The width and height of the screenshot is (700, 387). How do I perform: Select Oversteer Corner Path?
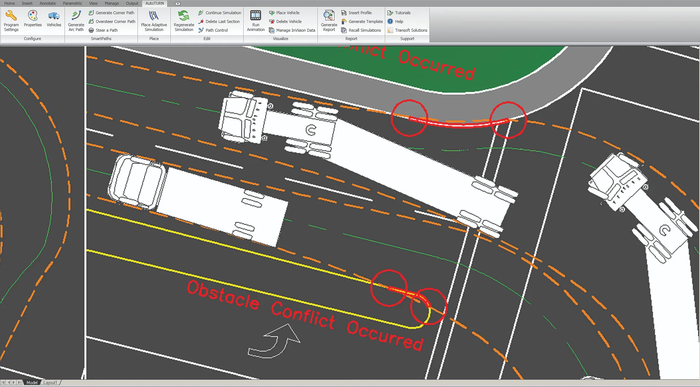[112, 21]
